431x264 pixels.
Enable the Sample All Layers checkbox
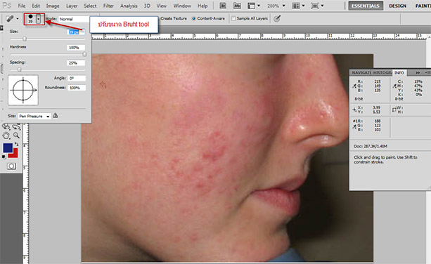click(x=233, y=18)
